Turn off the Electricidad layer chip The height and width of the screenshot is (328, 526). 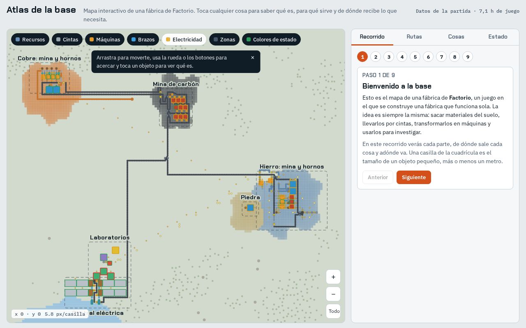(x=184, y=39)
